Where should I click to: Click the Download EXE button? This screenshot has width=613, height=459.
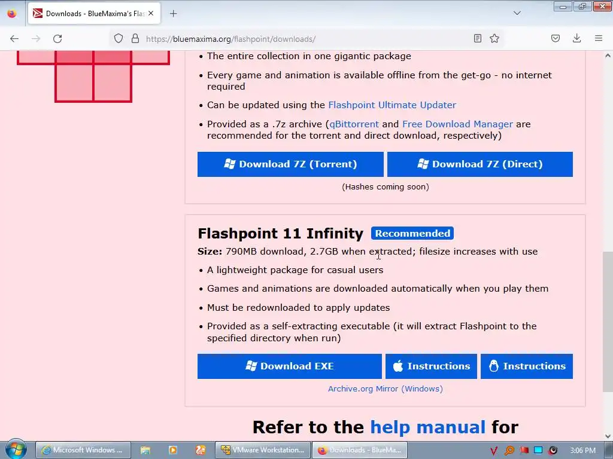[290, 366]
